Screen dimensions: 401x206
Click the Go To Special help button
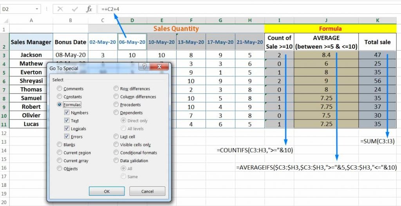(144, 67)
